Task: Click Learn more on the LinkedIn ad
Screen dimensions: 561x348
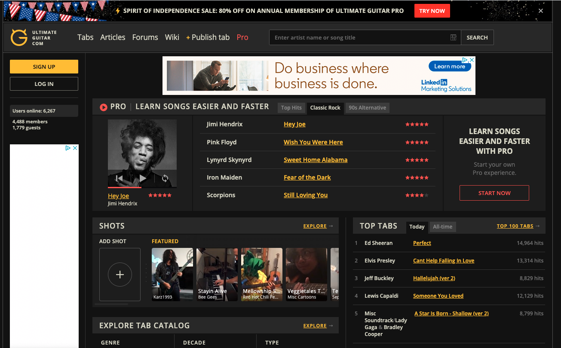Action: [x=450, y=66]
